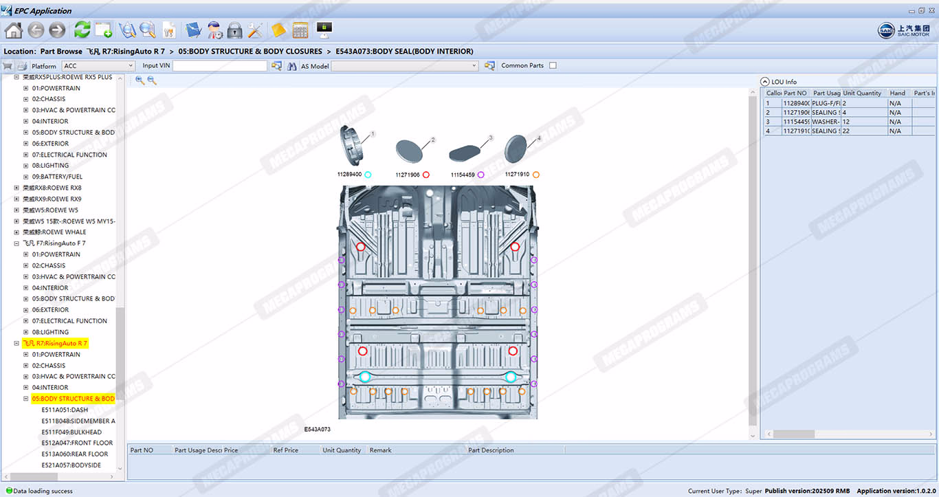Click the green Refresh arrows icon
The image size is (939, 497).
point(82,30)
